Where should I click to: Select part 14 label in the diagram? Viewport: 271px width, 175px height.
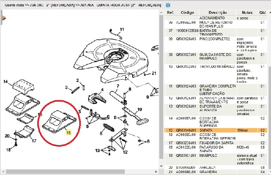[x=6, y=82]
